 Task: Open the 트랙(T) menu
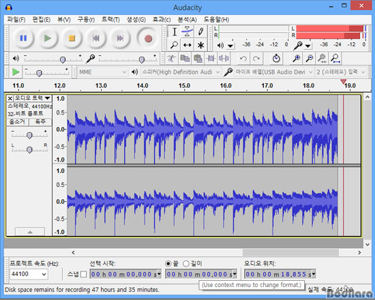point(110,19)
